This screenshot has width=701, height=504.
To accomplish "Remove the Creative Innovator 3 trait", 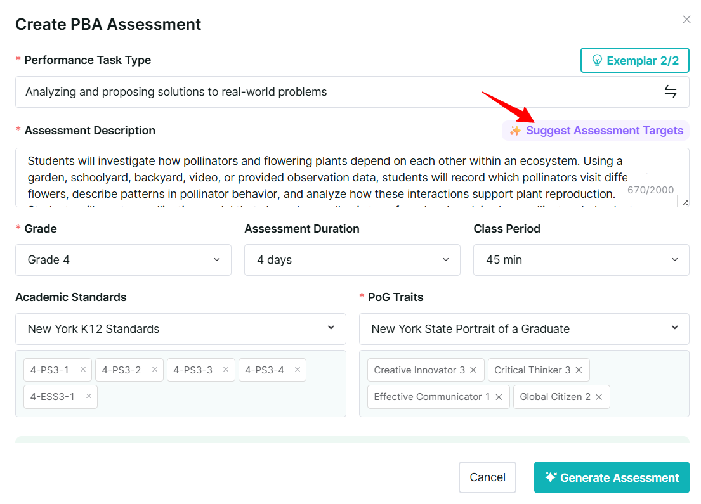I will coord(473,370).
